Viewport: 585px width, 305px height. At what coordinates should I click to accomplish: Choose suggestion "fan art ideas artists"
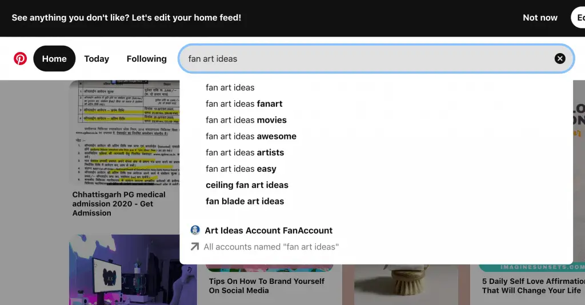[245, 152]
